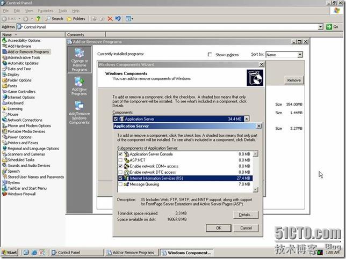
Task: Toggle Enable network COM+ access checkbox
Action: click(x=120, y=166)
